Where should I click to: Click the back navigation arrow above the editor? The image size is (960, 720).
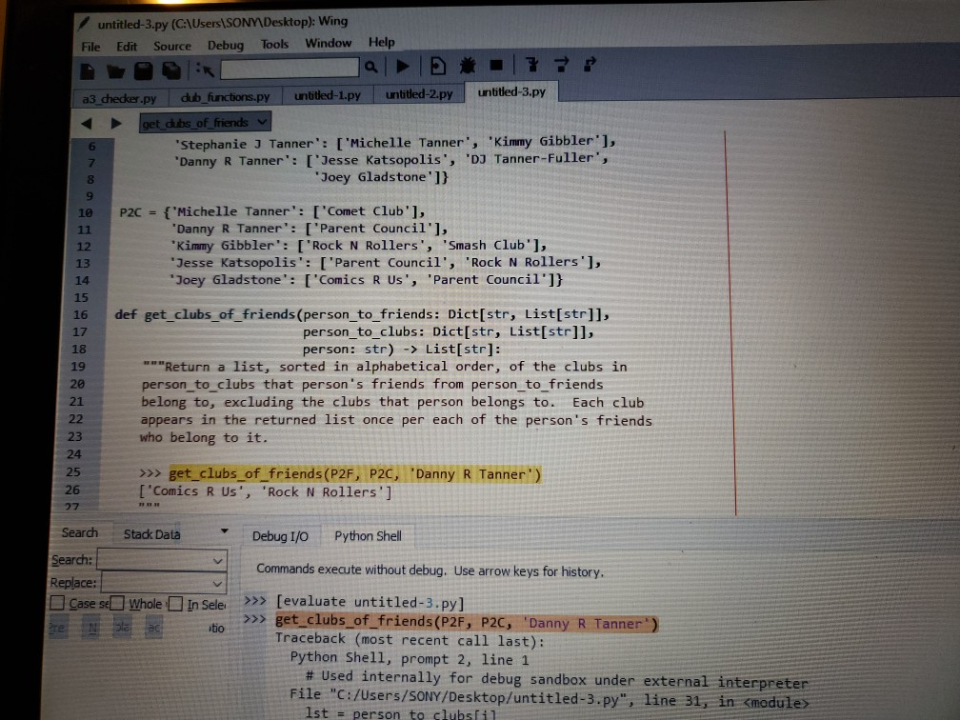point(88,122)
